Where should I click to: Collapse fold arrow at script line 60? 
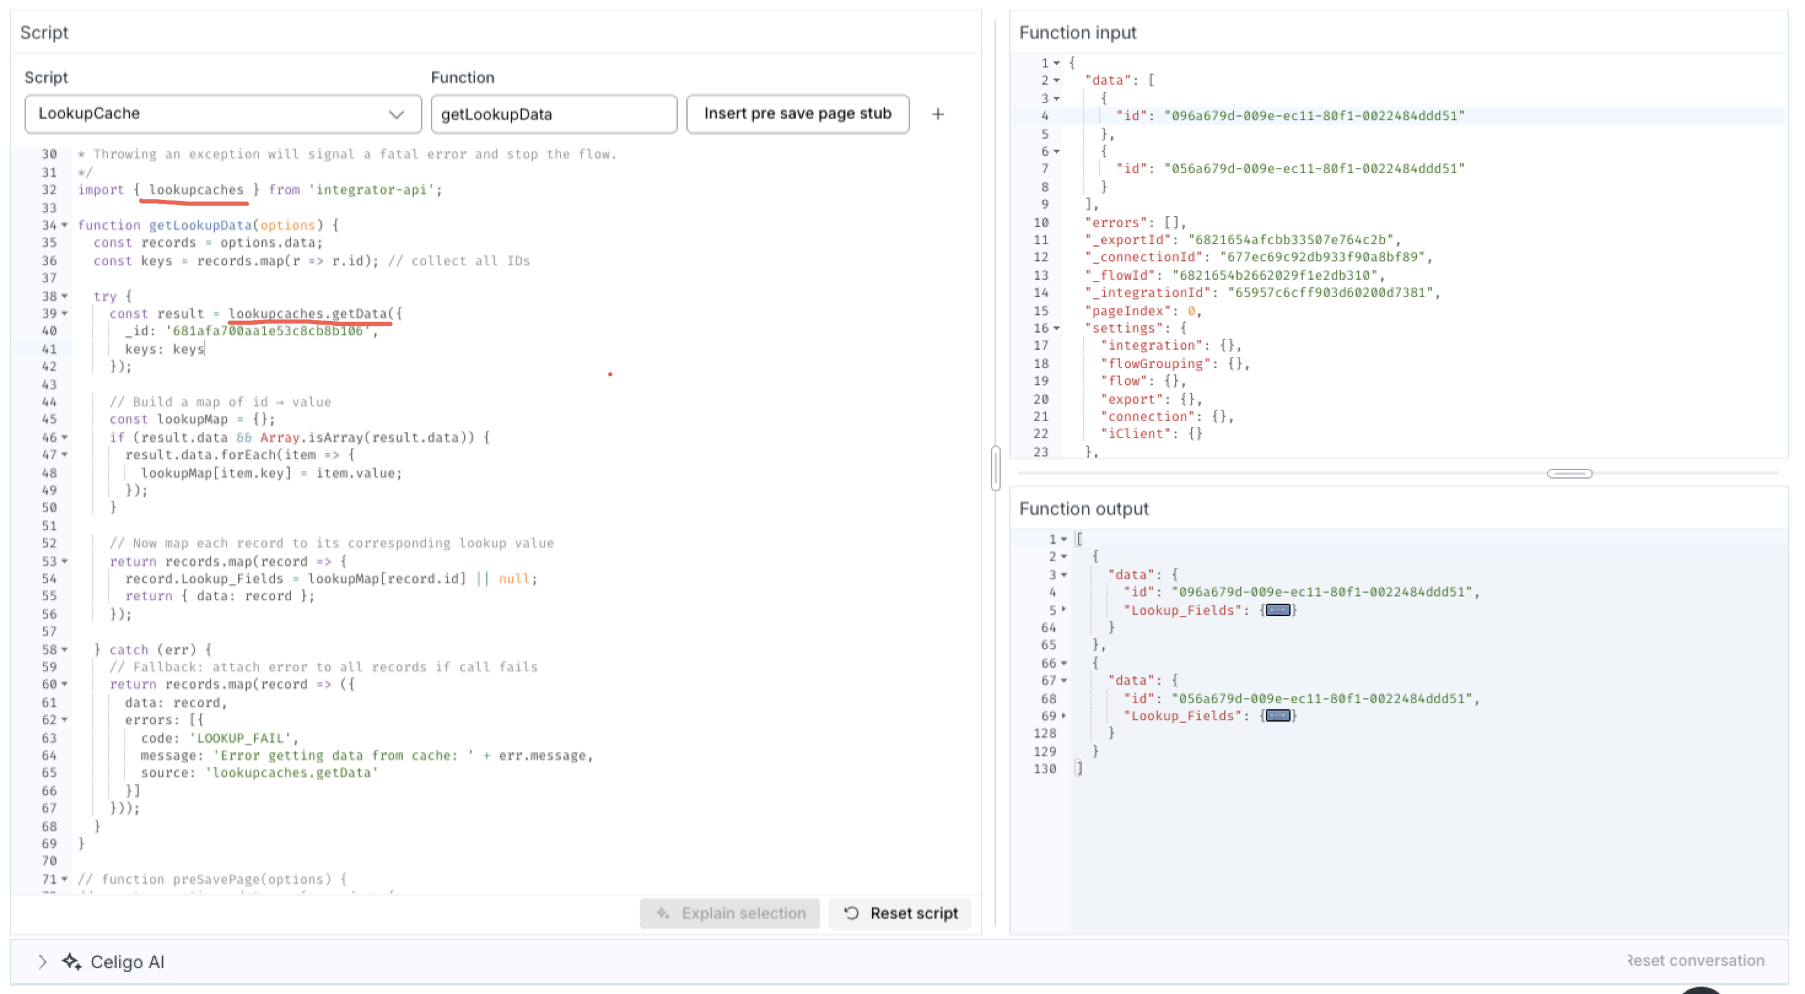64,684
